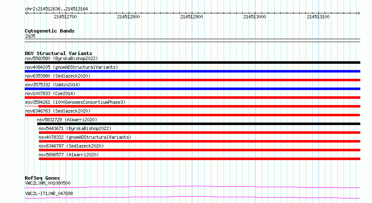Click the VWC2L|NM_001080500 magenta gene line
Image resolution: width=372 pixels, height=203 pixels.
point(192,187)
